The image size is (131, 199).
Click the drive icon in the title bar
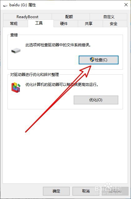click(x=5, y=5)
